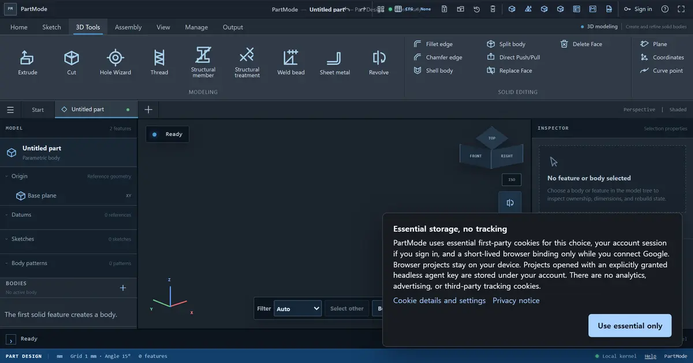
Task: Switch to the Sketch ribbon tab
Action: point(51,27)
